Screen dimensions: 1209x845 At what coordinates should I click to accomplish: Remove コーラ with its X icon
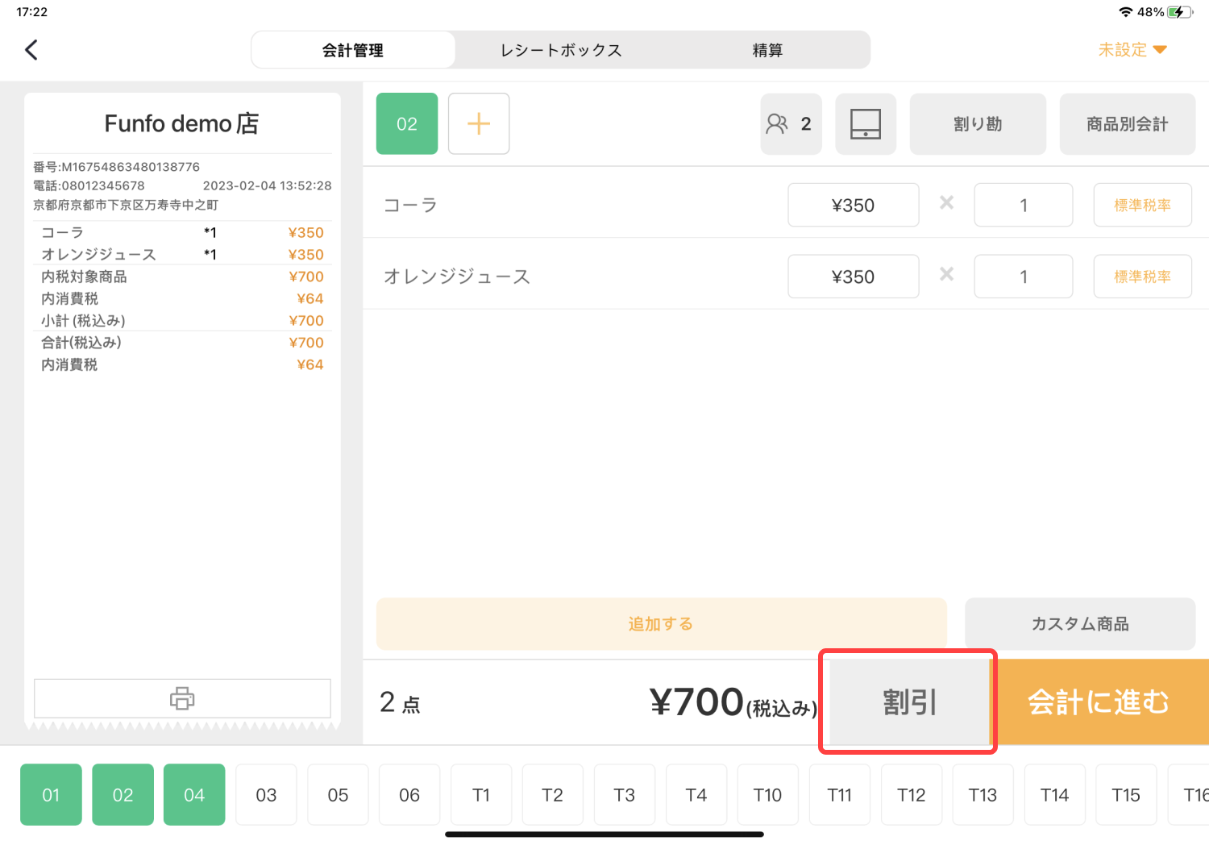click(x=946, y=203)
